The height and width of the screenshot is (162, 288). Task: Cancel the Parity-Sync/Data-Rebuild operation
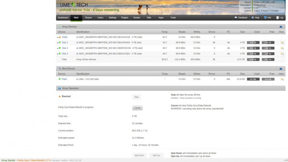pyautogui.click(x=137, y=108)
